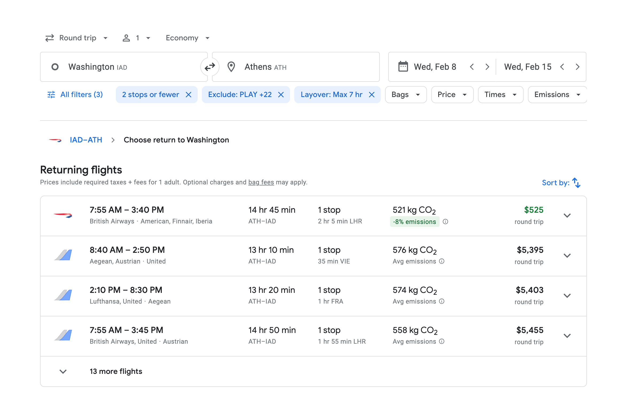Click the Athens destination input field

point(296,67)
